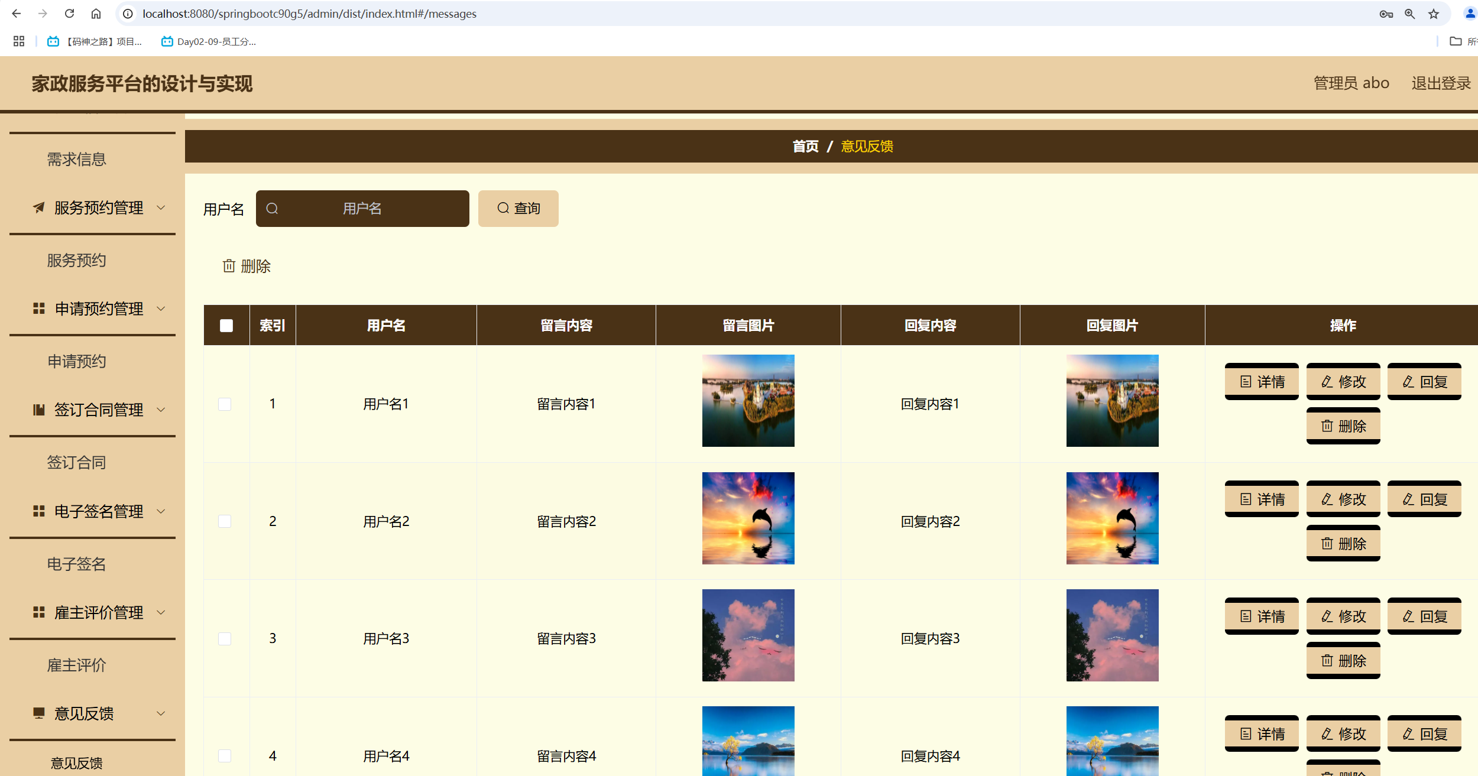Click the 回复内容3 table cell
Viewport: 1478px width, 776px height.
coord(930,638)
